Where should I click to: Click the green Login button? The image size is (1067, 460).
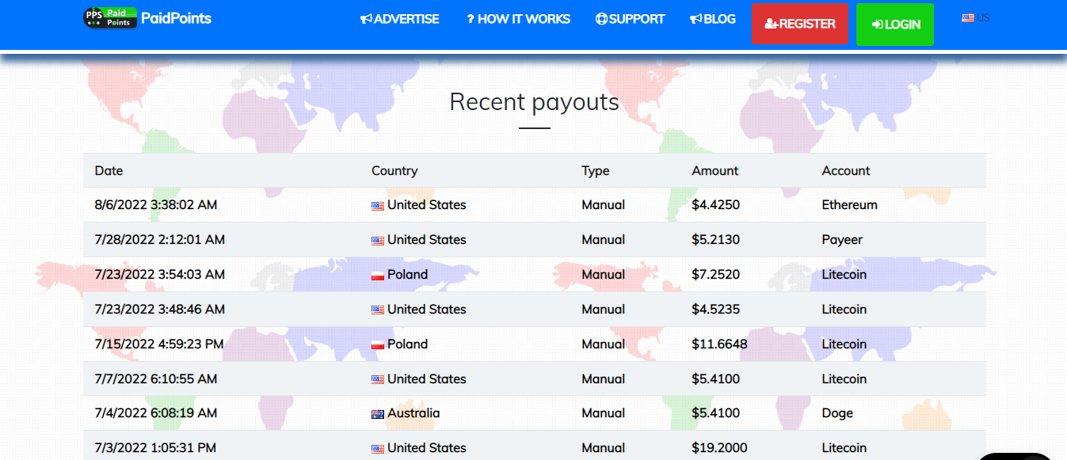[x=895, y=25]
